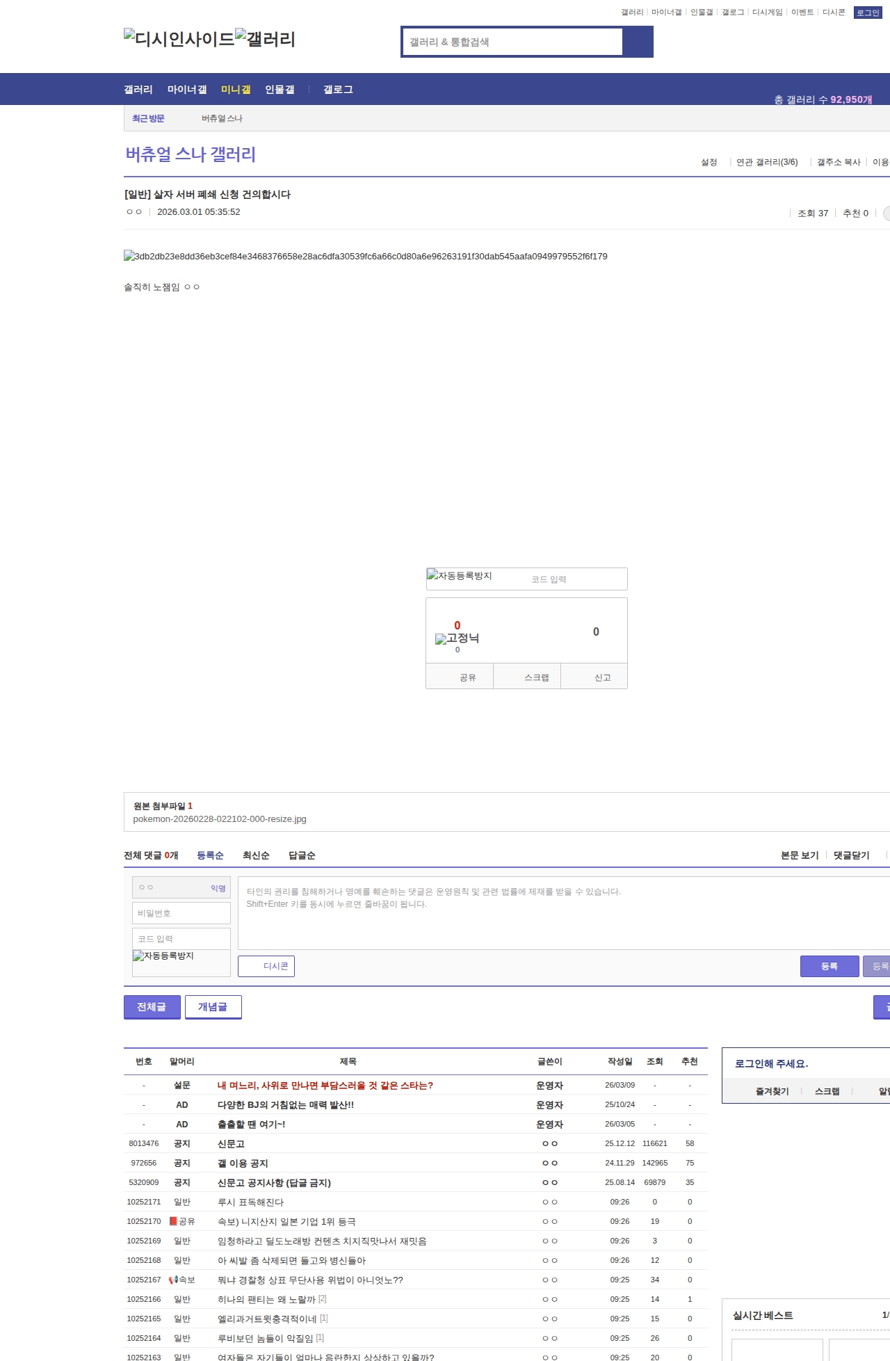Image resolution: width=890 pixels, height=1361 pixels.
Task: Switch to the 전체글 tab
Action: click(152, 1006)
